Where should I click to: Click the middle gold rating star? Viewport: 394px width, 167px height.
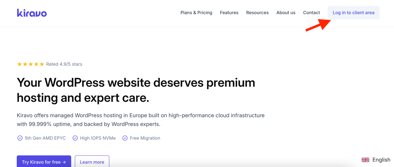[31, 64]
